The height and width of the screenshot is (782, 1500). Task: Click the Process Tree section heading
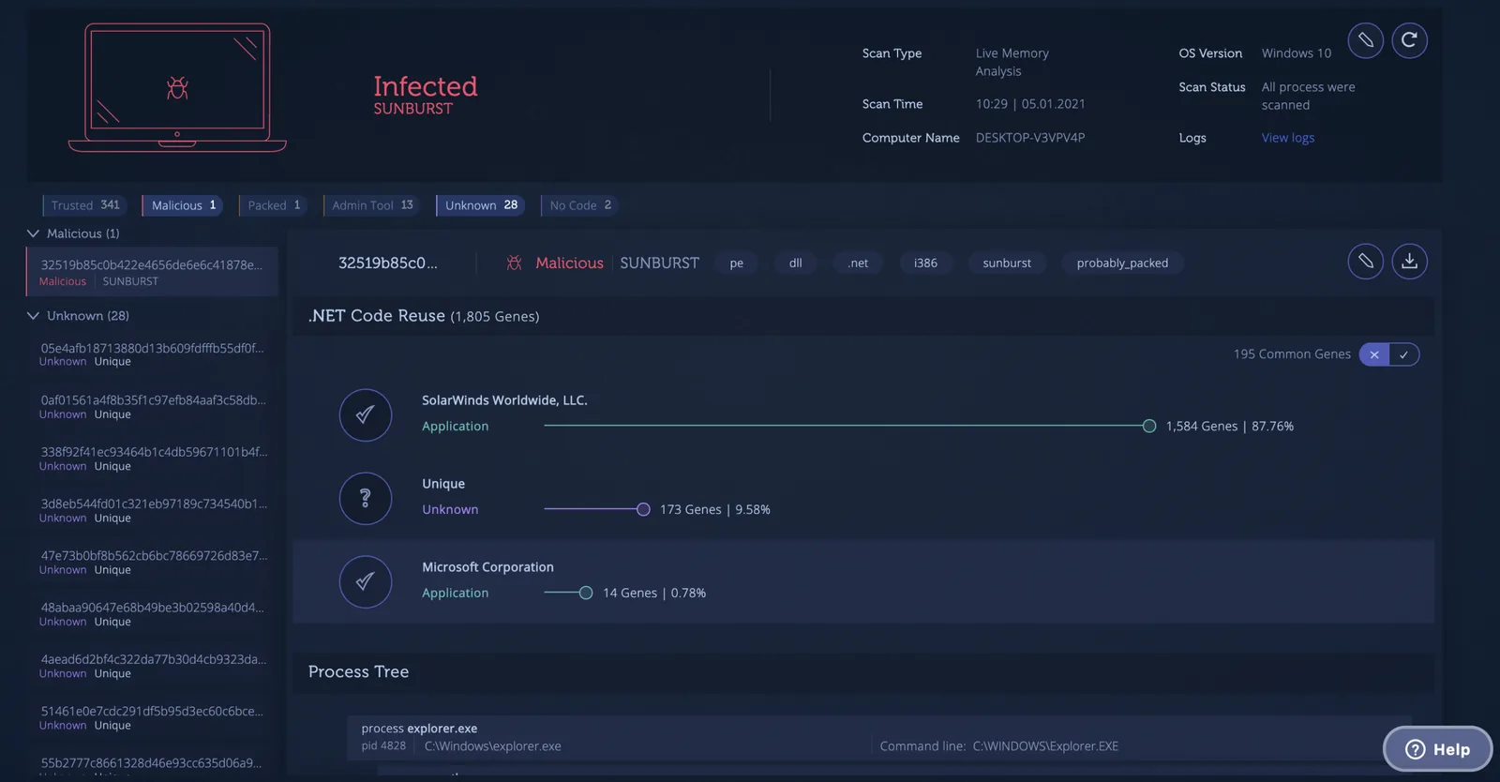pos(358,672)
